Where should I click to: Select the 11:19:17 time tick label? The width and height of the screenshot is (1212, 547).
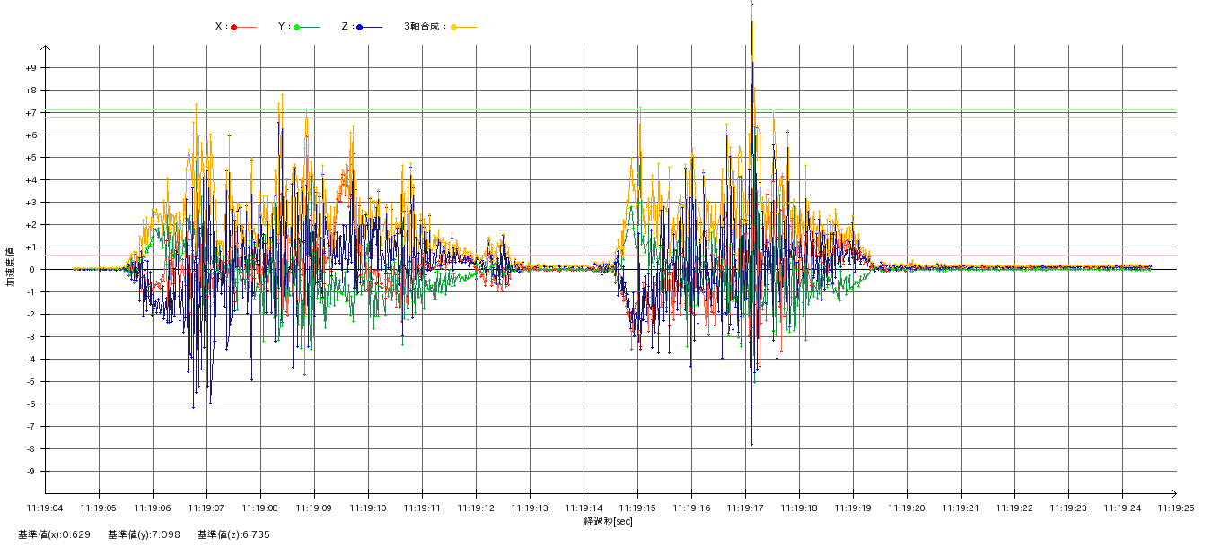tap(745, 508)
